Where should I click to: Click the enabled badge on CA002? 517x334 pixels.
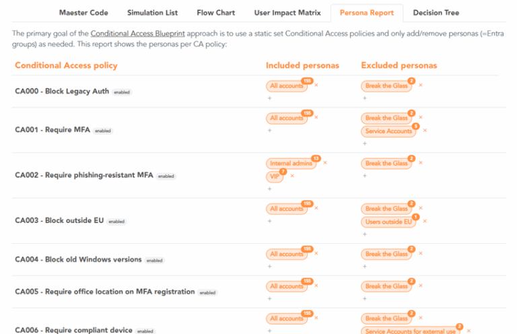(166, 176)
